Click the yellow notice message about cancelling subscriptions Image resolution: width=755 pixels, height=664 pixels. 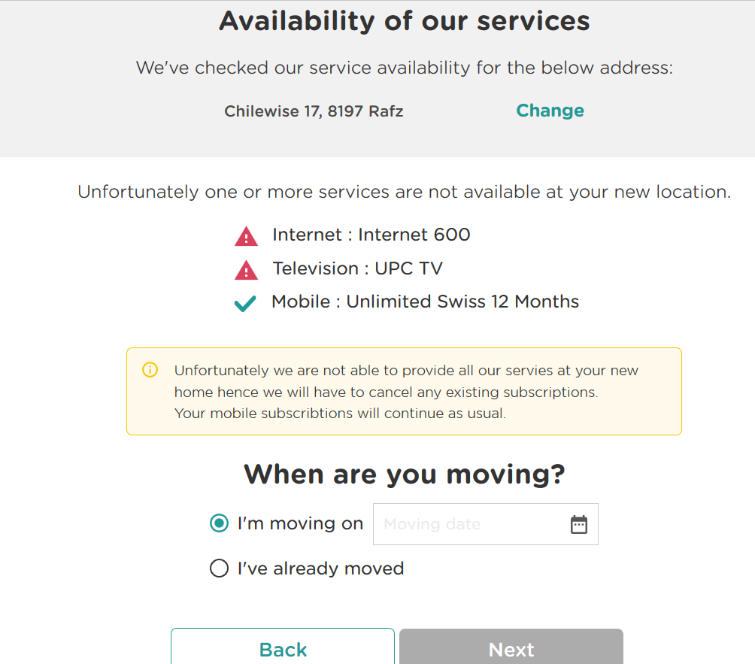[406, 392]
